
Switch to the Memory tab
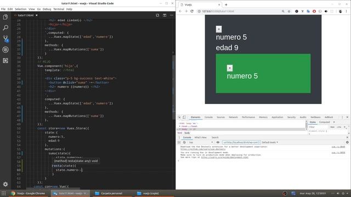click(x=263, y=117)
